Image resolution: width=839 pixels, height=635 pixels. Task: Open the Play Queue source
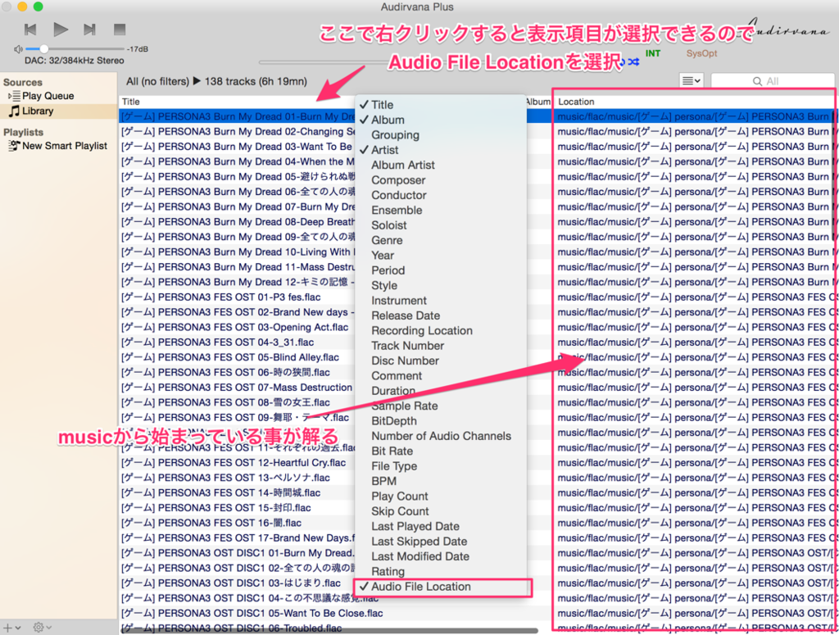(x=48, y=94)
